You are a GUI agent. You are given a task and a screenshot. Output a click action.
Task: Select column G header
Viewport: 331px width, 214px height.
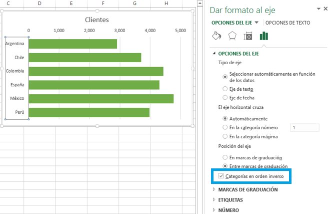coord(134,4)
